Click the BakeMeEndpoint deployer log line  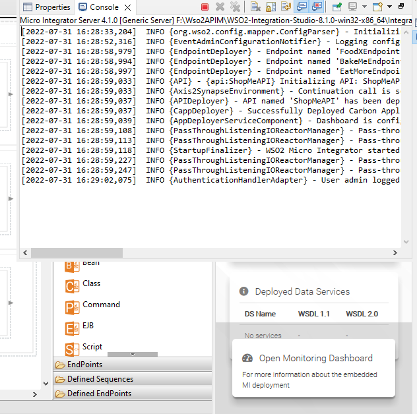point(210,61)
